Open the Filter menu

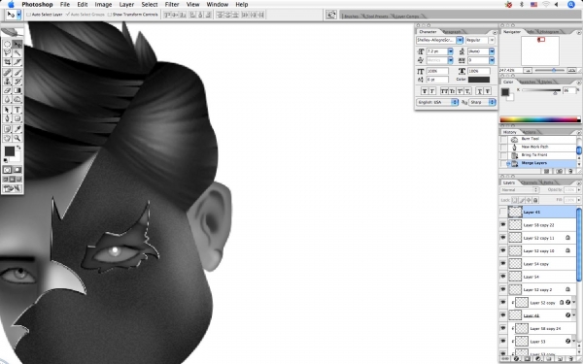click(x=172, y=5)
